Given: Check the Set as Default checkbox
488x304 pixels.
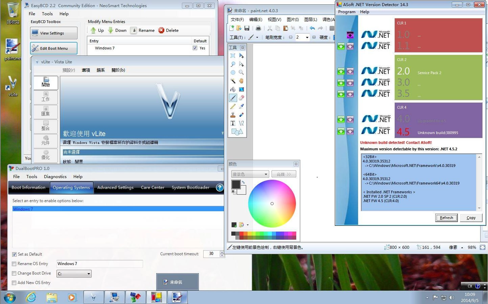Looking at the screenshot, I should point(14,254).
